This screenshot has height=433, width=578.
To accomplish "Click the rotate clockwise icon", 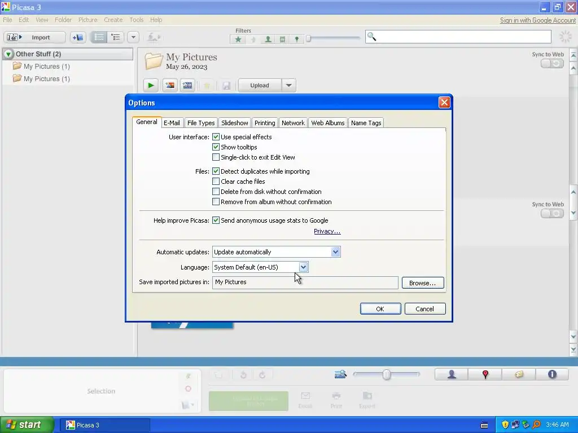I will 262,375.
